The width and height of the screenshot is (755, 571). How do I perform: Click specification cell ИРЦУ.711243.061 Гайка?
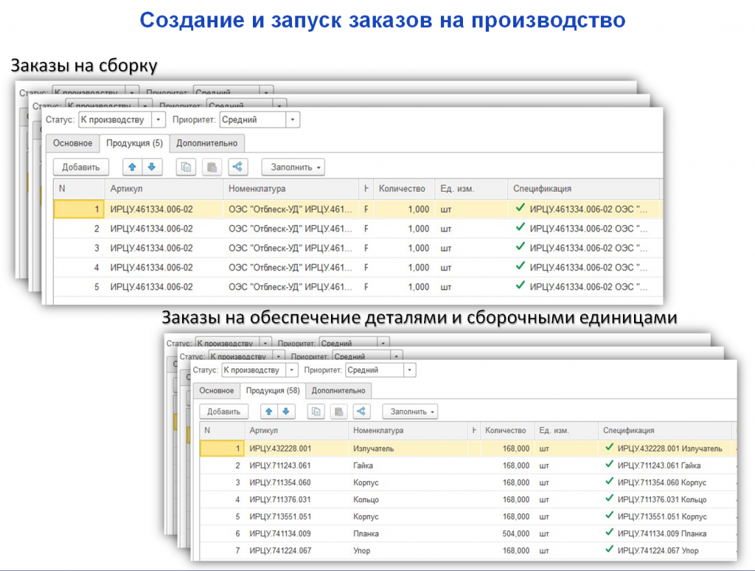click(667, 466)
